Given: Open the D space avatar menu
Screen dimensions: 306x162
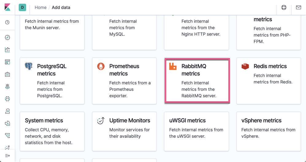Looking at the screenshot, I should click(22, 7).
